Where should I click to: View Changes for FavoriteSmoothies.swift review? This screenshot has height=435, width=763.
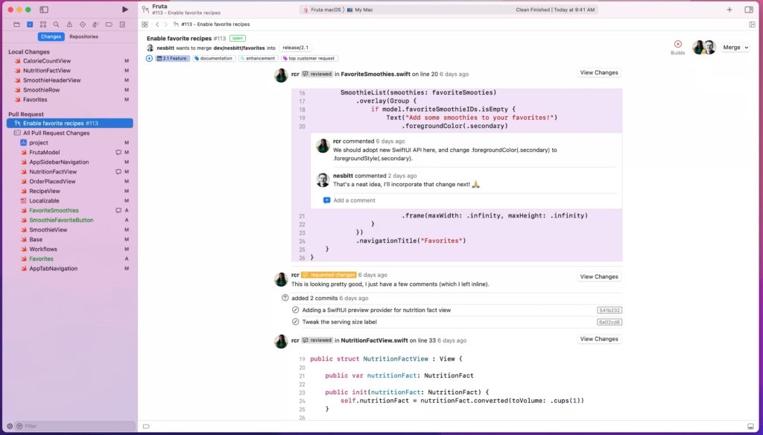[x=599, y=72]
